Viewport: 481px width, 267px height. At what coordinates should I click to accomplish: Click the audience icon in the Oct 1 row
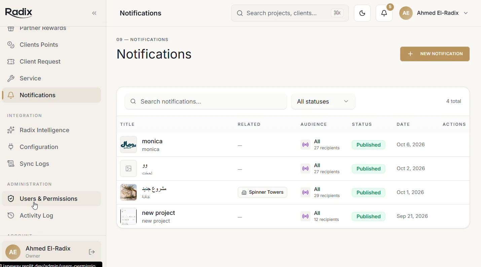point(305,193)
